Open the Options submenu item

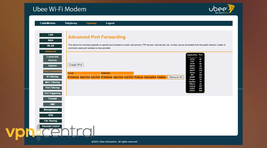tap(53, 66)
